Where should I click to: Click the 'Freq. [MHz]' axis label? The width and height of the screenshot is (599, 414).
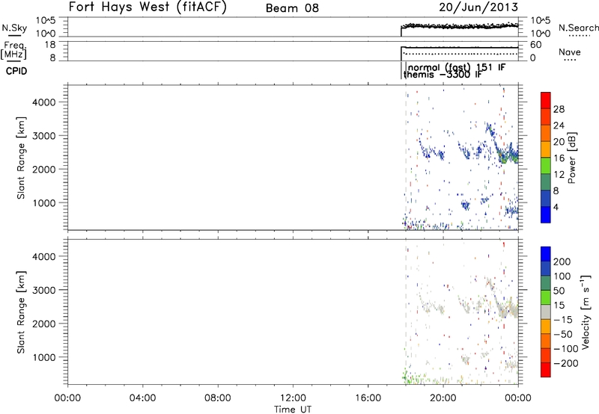coord(14,50)
